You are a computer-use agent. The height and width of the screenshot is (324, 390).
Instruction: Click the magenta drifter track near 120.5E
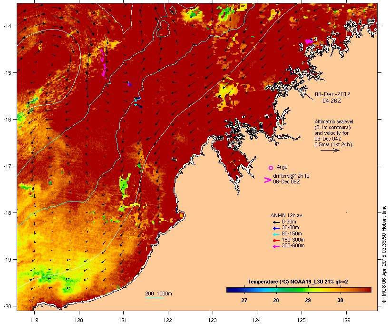[x=103, y=63]
